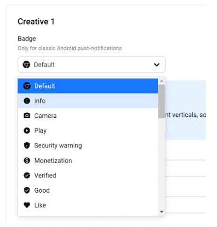217x227 pixels.
Task: Open the Badge select box showing Default
Action: coord(92,65)
